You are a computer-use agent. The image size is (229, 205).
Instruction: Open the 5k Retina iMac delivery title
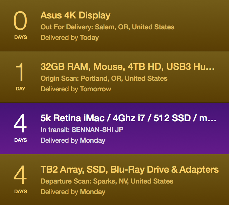(x=128, y=118)
